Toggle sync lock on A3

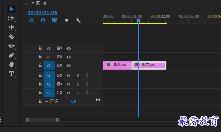tap(59, 93)
